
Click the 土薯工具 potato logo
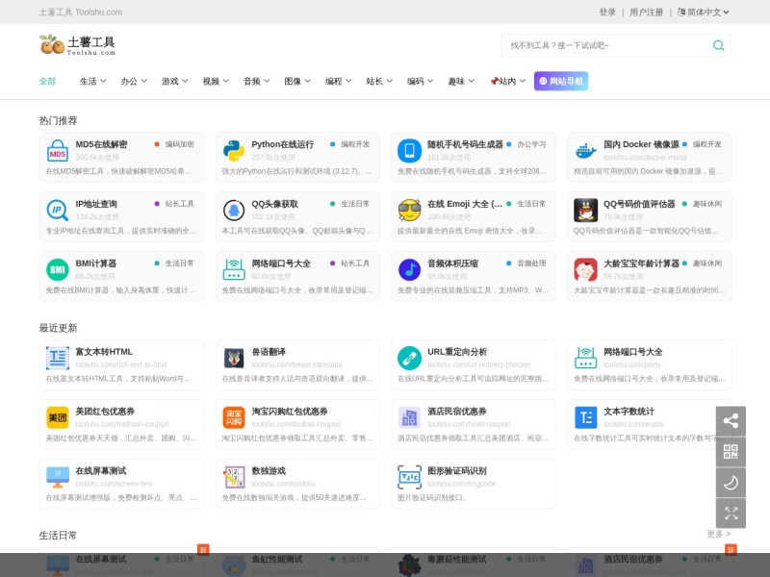click(77, 44)
